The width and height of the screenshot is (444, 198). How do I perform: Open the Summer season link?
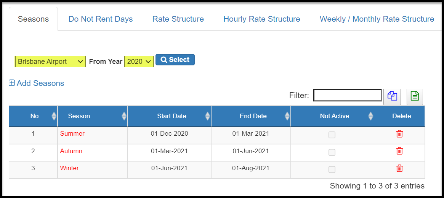[72, 134]
